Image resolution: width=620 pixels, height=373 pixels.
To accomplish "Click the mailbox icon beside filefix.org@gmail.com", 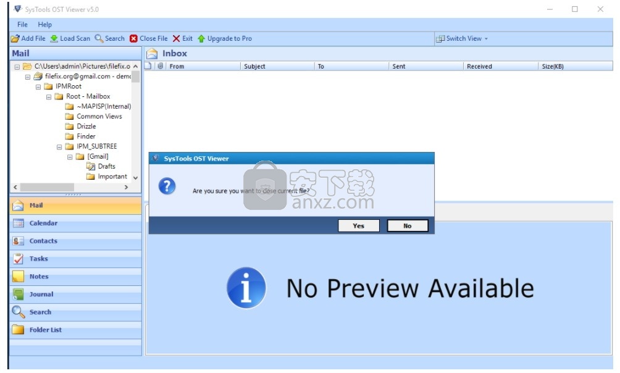I will [x=38, y=76].
